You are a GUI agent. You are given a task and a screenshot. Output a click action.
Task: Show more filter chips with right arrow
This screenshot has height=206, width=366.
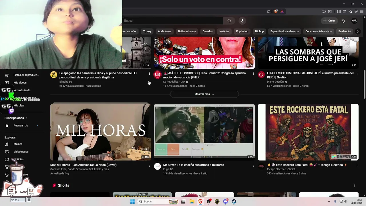tap(357, 31)
